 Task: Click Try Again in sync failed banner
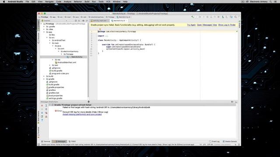191,25
